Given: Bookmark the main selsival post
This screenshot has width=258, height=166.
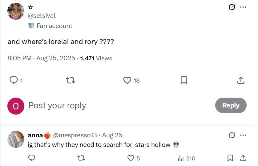Looking at the screenshot, I should click(184, 80).
